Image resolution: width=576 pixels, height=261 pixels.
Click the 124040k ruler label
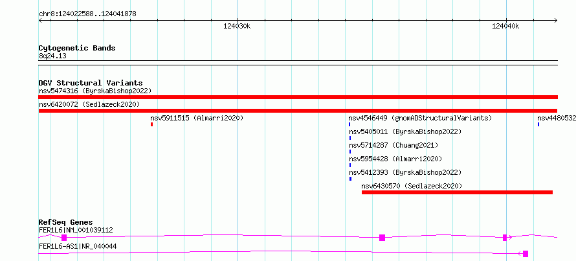point(505,26)
